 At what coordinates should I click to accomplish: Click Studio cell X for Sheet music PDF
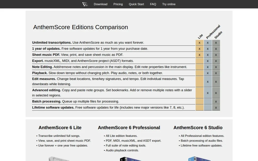click(x=216, y=55)
